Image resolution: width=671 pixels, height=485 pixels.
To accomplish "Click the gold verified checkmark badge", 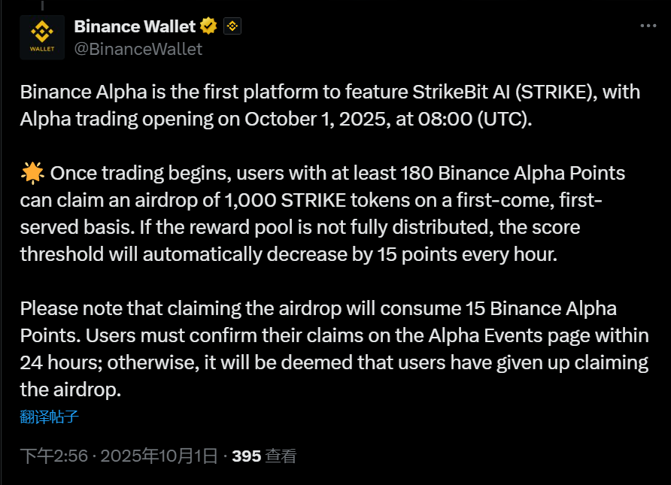I will pyautogui.click(x=209, y=26).
